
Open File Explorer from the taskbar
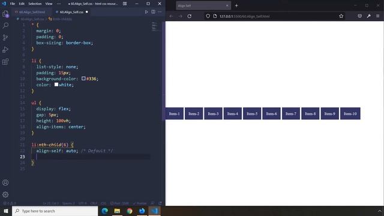(117, 211)
